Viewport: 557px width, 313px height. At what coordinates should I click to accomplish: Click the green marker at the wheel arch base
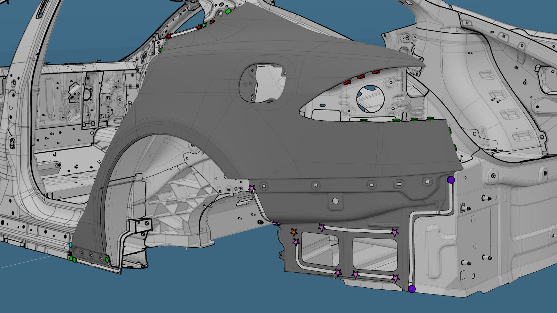click(107, 259)
